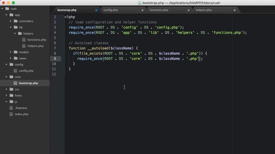Click line number 12 in gutter
The width and height of the screenshot is (275, 154).
pos(54,74)
